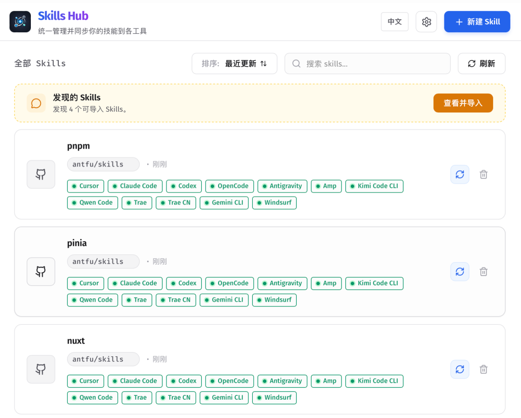Toggle Gemini CLI on pnpm skill

click(224, 203)
